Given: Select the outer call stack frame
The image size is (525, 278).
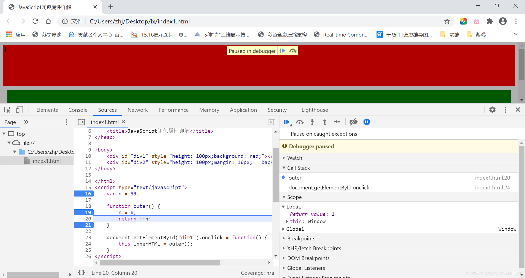Looking at the screenshot, I should (399, 178).
